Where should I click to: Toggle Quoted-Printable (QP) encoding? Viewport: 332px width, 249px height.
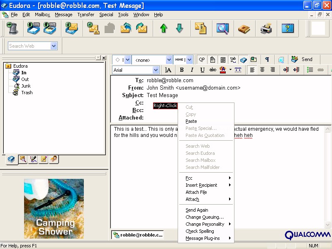[202, 60]
